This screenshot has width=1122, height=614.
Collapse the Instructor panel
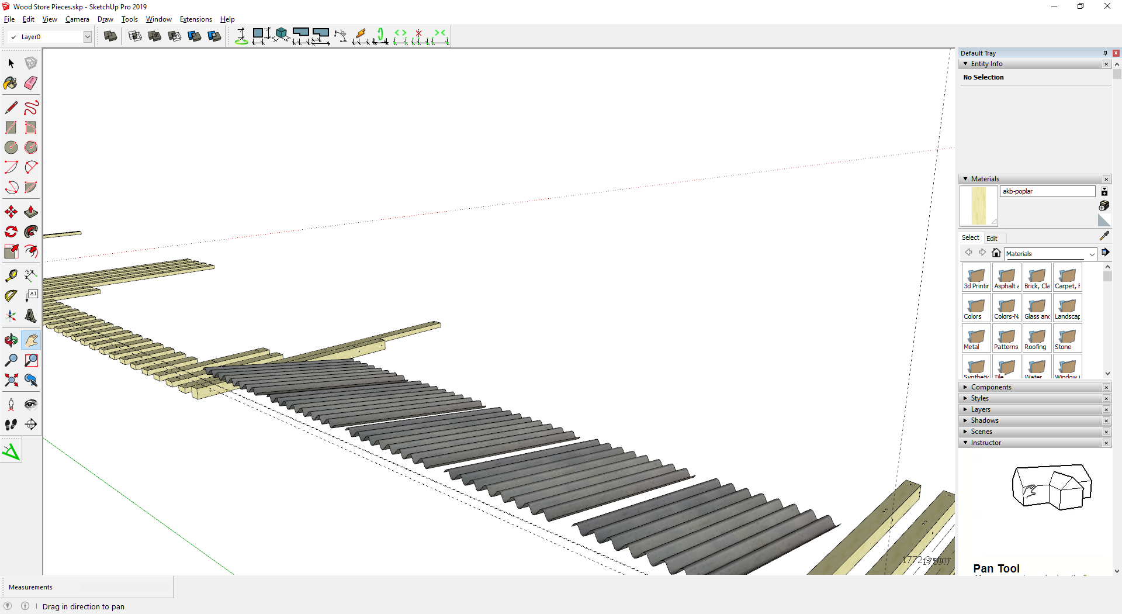(x=965, y=443)
